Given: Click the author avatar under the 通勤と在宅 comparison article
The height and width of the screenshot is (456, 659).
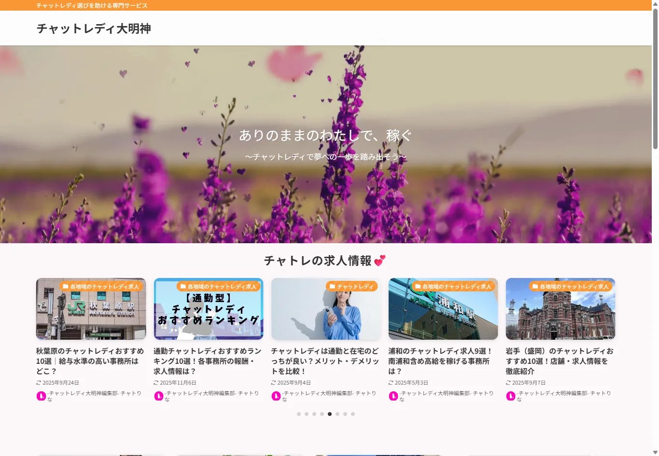Looking at the screenshot, I should pos(276,396).
